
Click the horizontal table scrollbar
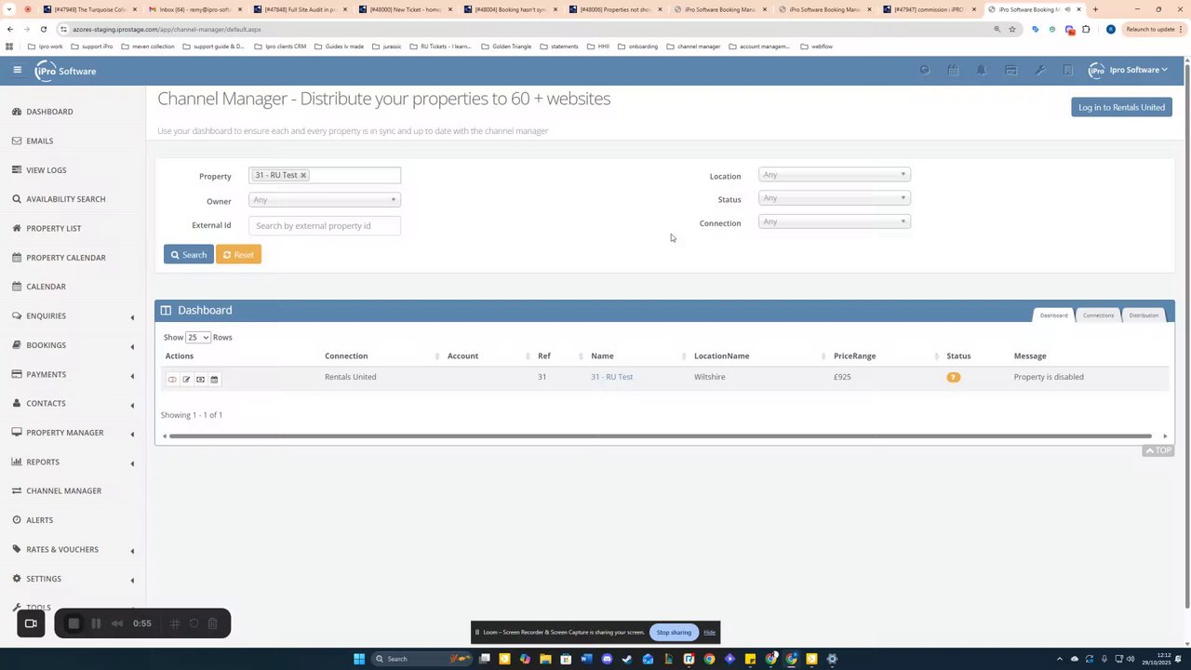(661, 435)
